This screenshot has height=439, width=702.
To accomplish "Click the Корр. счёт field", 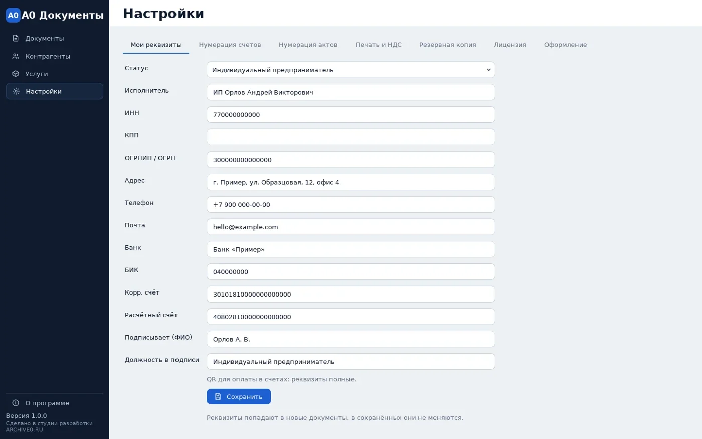I will [x=351, y=294].
